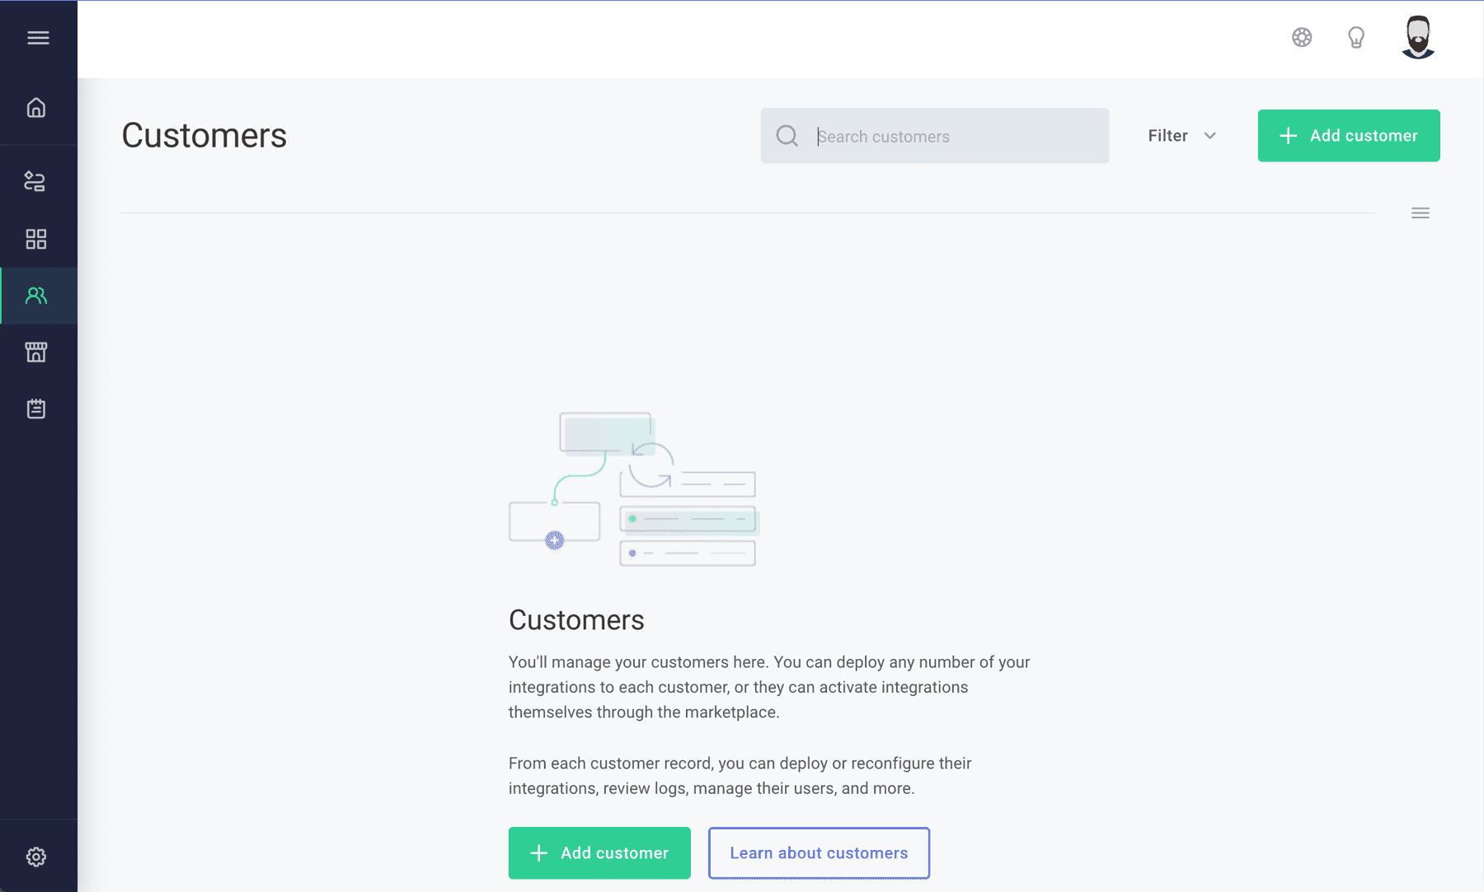Click the list options icon above the customer list
This screenshot has width=1484, height=892.
(x=1420, y=212)
